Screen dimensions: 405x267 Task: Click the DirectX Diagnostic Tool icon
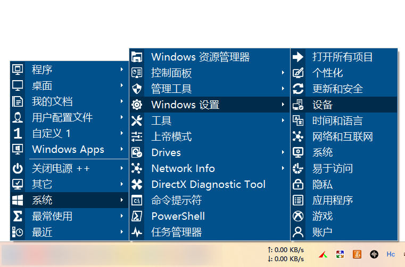(137, 184)
